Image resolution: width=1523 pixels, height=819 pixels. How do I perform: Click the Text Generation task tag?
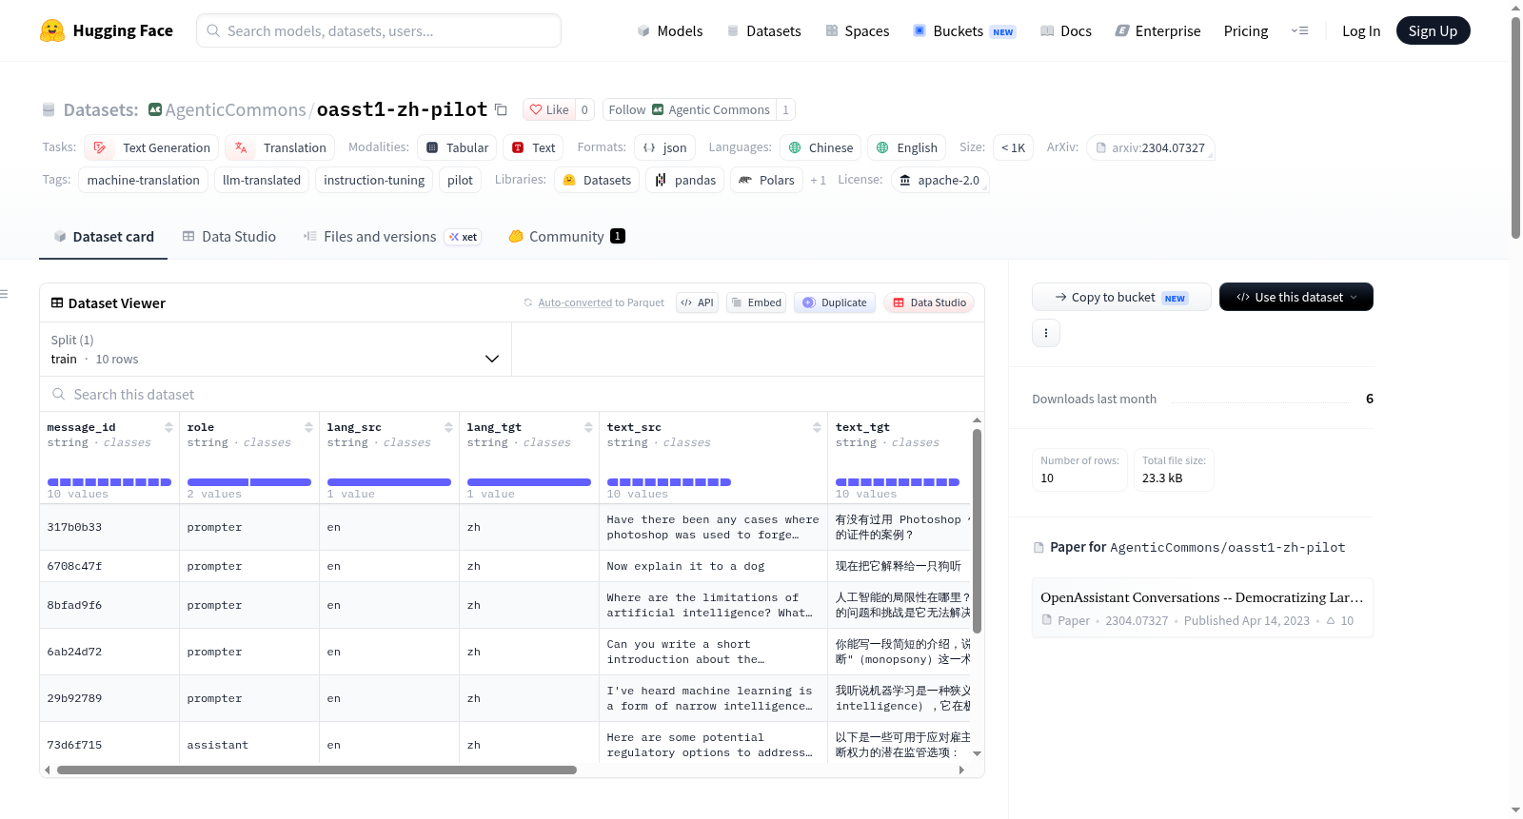click(151, 148)
